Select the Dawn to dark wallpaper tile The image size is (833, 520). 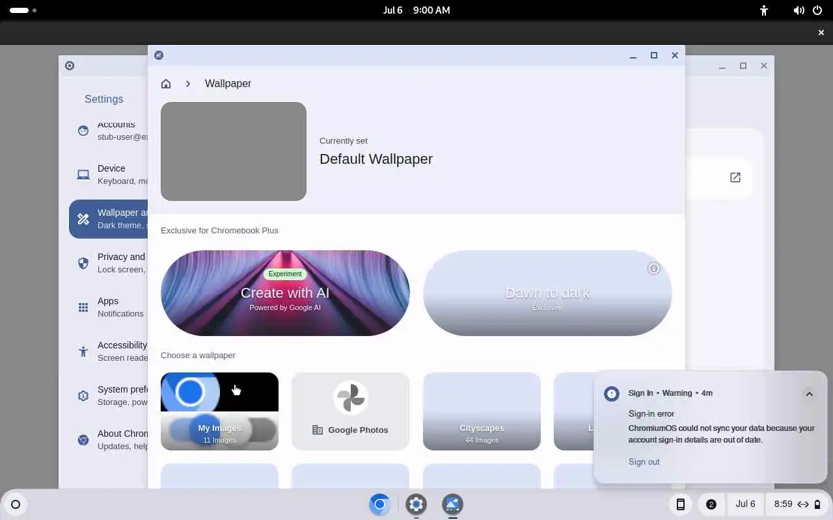pos(547,293)
